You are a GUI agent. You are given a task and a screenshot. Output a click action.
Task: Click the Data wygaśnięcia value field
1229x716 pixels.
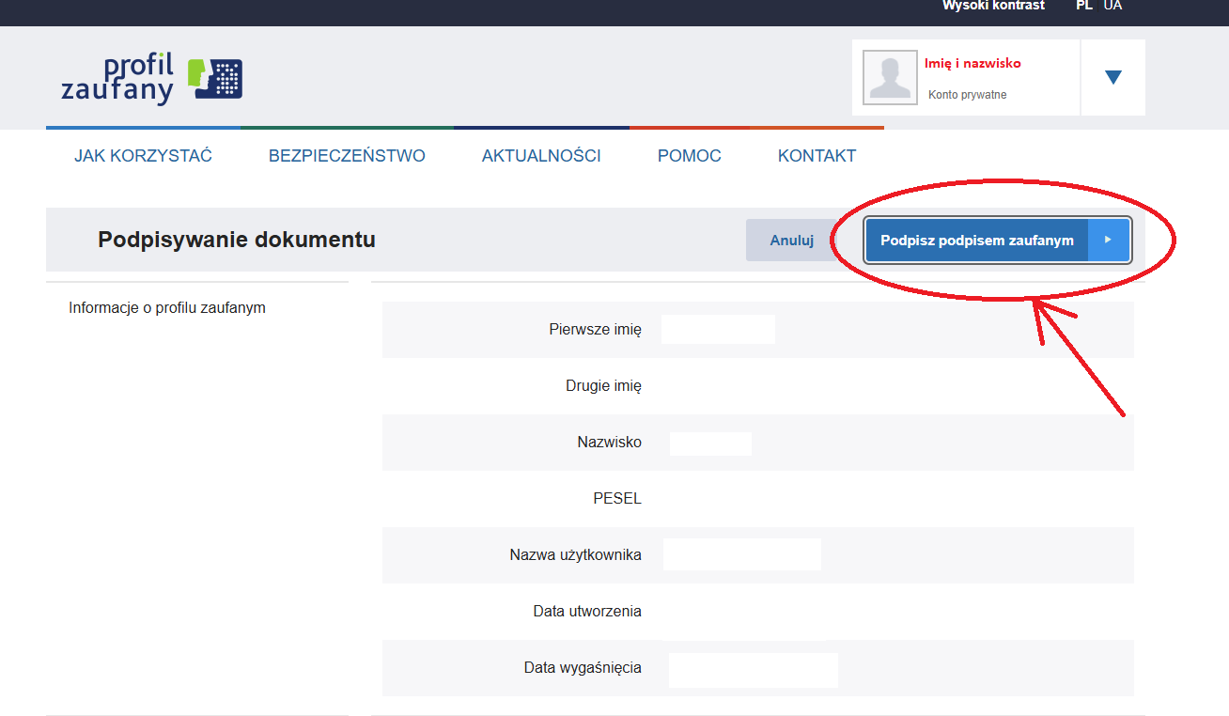click(x=754, y=670)
